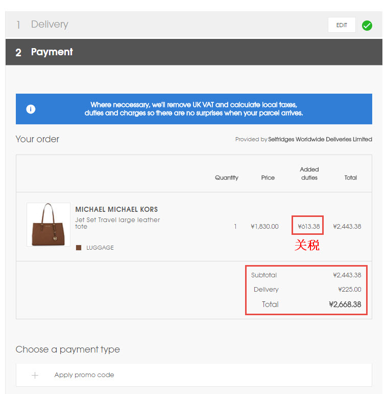386x394 pixels.
Task: Click the LUGGAGE colour label
Action: [x=100, y=248]
